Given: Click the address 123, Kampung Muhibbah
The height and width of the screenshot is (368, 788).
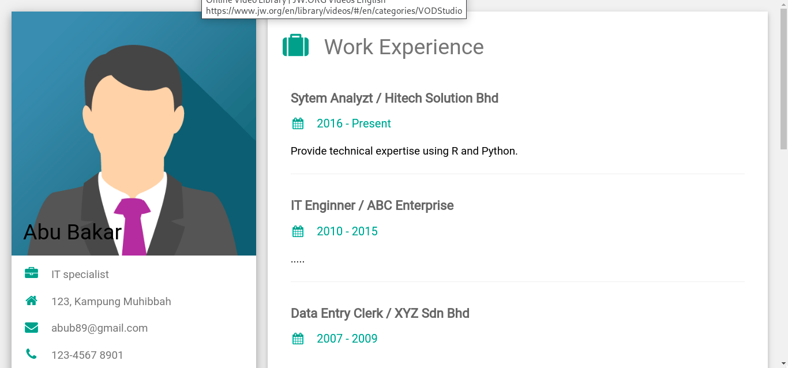Looking at the screenshot, I should (x=111, y=302).
